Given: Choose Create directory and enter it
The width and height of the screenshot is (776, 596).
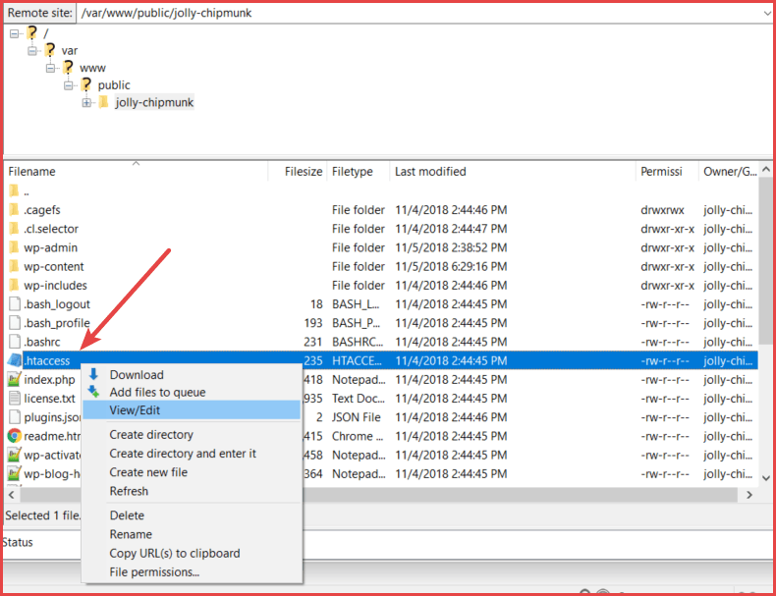Looking at the screenshot, I should pyautogui.click(x=192, y=454).
